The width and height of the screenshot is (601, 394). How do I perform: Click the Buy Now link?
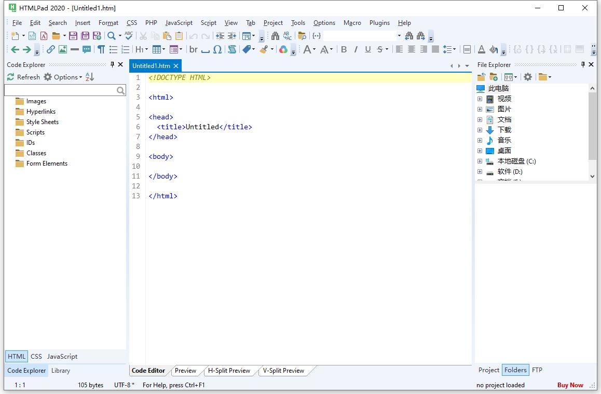tap(570, 385)
